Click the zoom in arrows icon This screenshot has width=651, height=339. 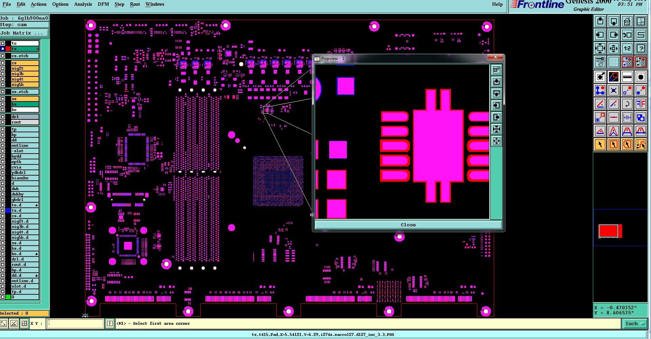pyautogui.click(x=600, y=48)
